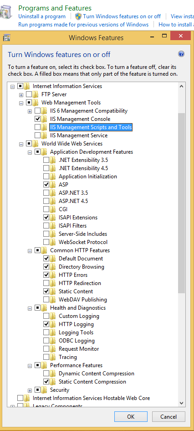Click the feature list scroll up arrow
This screenshot has height=431, width=194.
[181, 86]
